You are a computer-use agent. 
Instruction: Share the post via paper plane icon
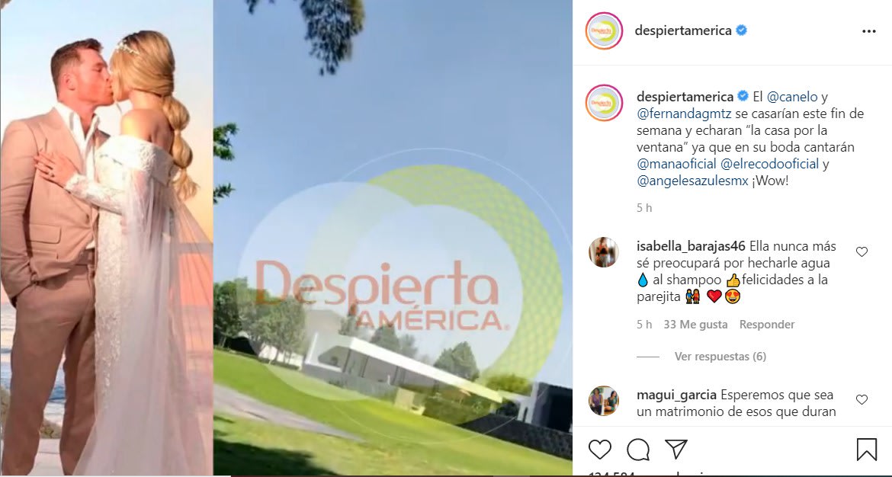pos(676,449)
